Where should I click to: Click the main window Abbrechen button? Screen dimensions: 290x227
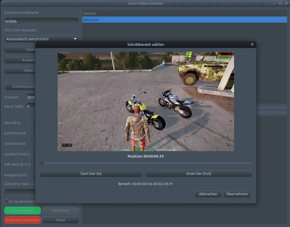coord(61,210)
